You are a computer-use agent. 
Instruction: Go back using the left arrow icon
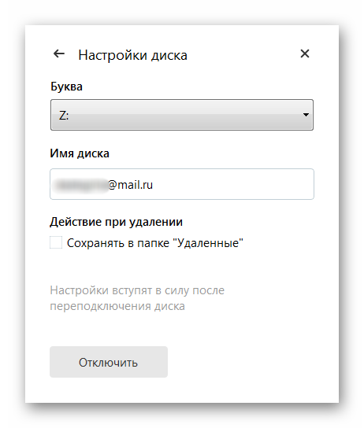59,53
